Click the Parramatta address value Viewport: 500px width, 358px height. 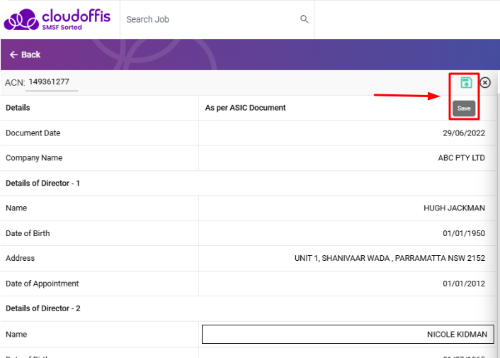click(390, 259)
